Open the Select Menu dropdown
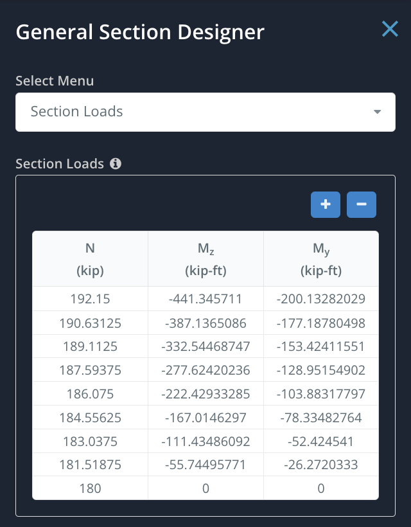 205,112
